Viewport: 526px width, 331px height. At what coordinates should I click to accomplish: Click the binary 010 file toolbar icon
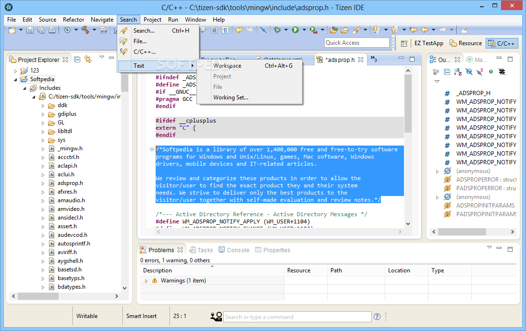(104, 30)
